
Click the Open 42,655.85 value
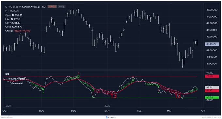coord(14,15)
